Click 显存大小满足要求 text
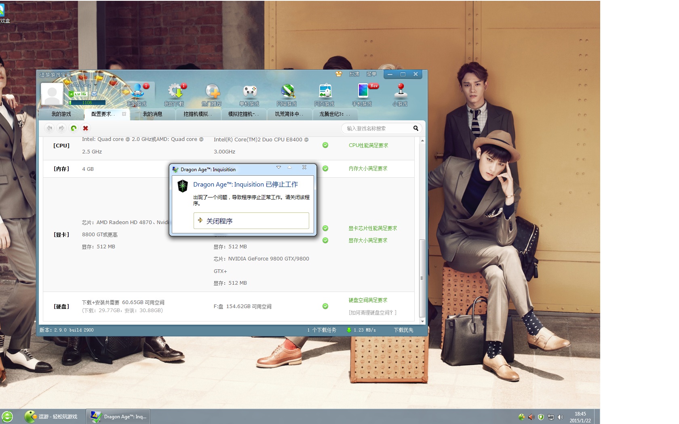 click(x=368, y=241)
